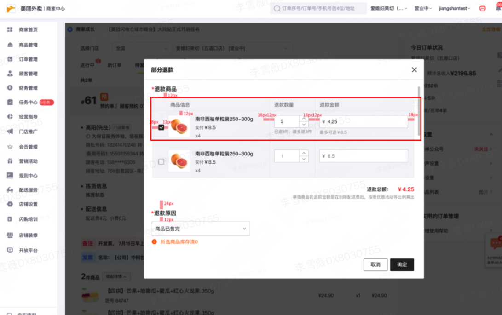This screenshot has width=502, height=315.
Task: Expand the jiangshantest account menu
Action: 454,8
